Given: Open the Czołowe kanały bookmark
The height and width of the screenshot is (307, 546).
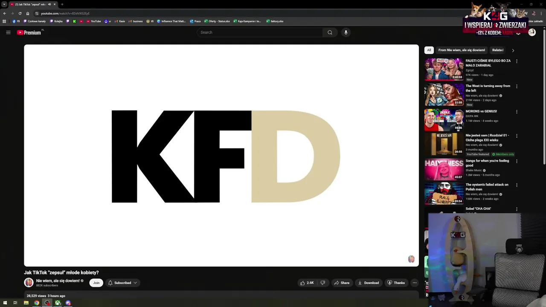Looking at the screenshot, I should [x=35, y=21].
